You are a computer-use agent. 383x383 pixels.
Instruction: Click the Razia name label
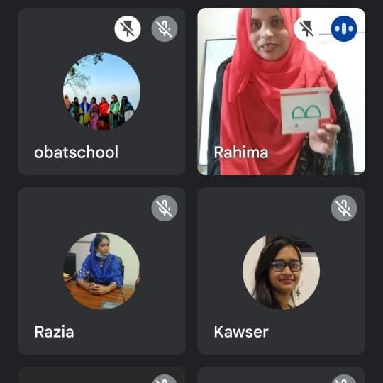tap(54, 332)
